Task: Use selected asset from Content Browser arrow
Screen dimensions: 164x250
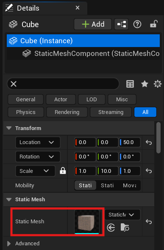Action: [x=111, y=228]
